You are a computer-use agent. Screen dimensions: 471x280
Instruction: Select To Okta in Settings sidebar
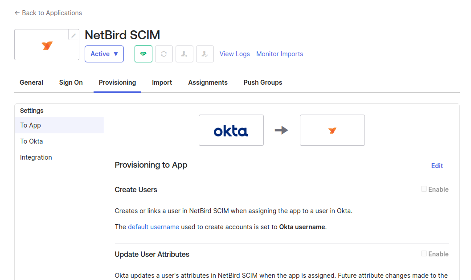(32, 141)
